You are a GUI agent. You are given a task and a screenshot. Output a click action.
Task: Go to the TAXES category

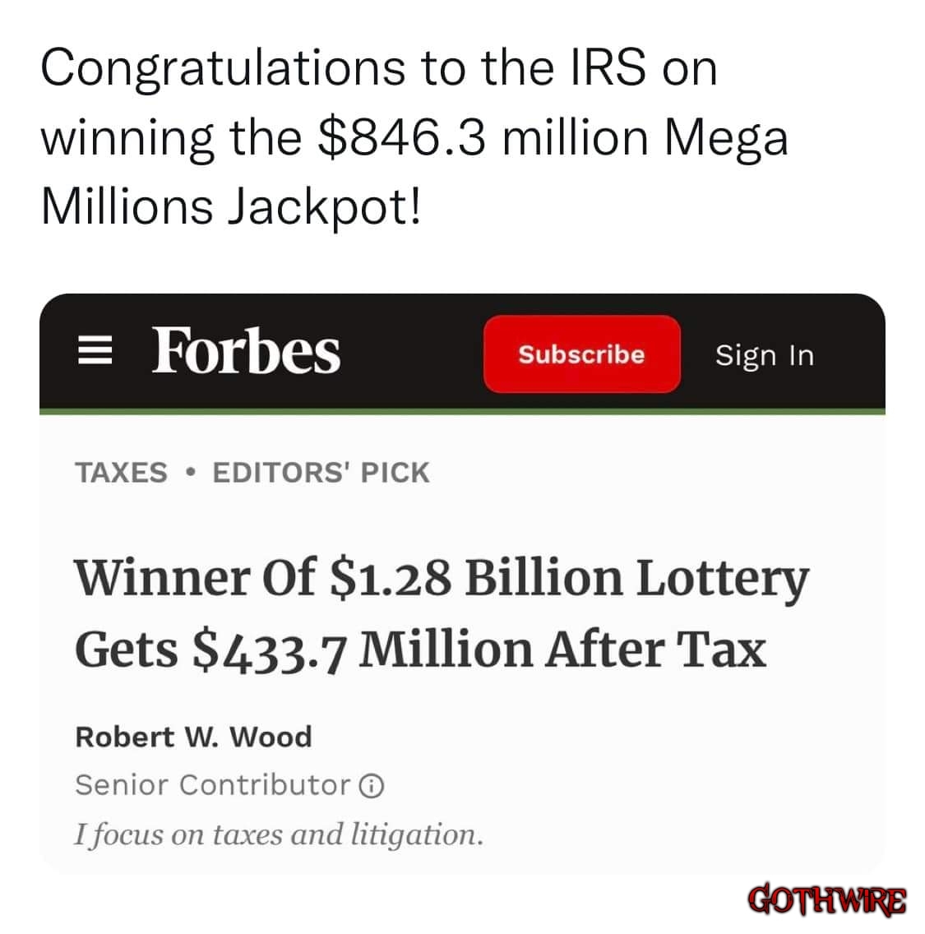(121, 473)
